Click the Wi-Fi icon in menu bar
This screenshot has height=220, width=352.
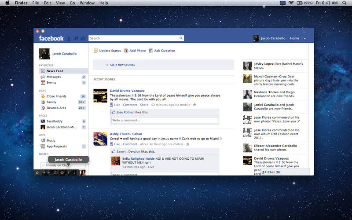291,3
